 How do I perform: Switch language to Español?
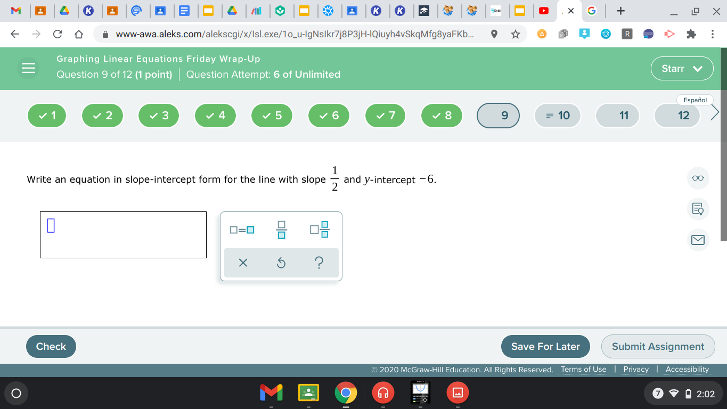click(695, 100)
